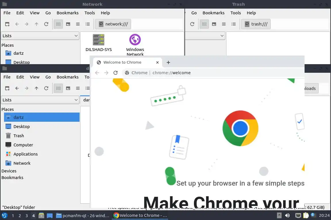
Task: Enable icon view in lower file manager
Action: [x=58, y=88]
